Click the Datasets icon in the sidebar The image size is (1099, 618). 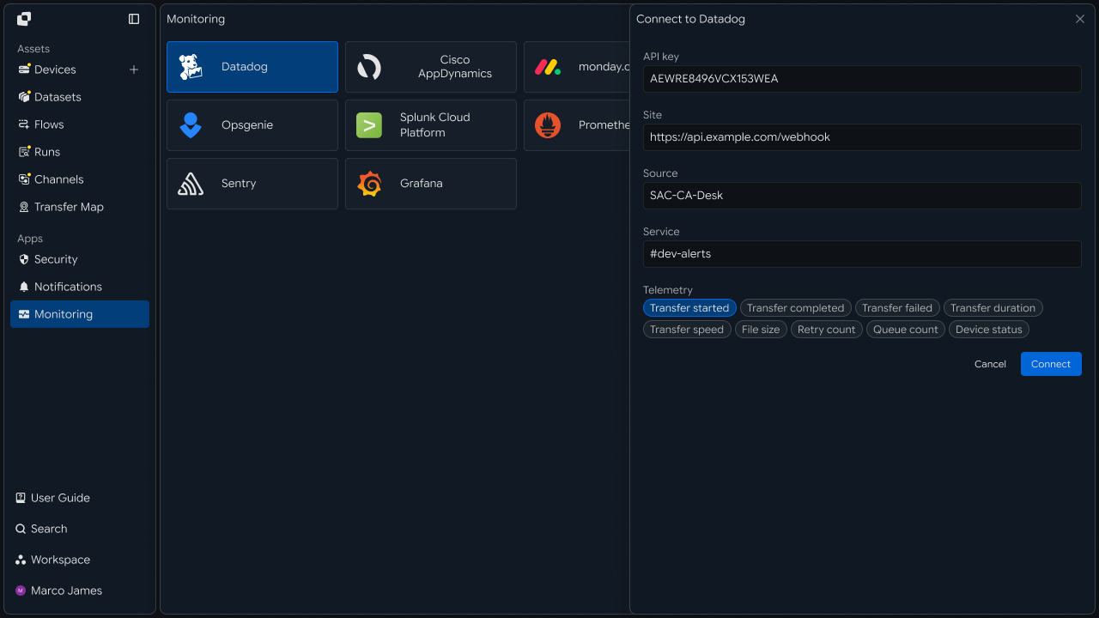24,97
